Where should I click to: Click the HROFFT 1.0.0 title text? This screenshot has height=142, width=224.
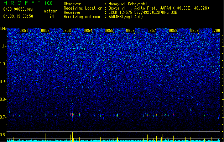coord(28,3)
